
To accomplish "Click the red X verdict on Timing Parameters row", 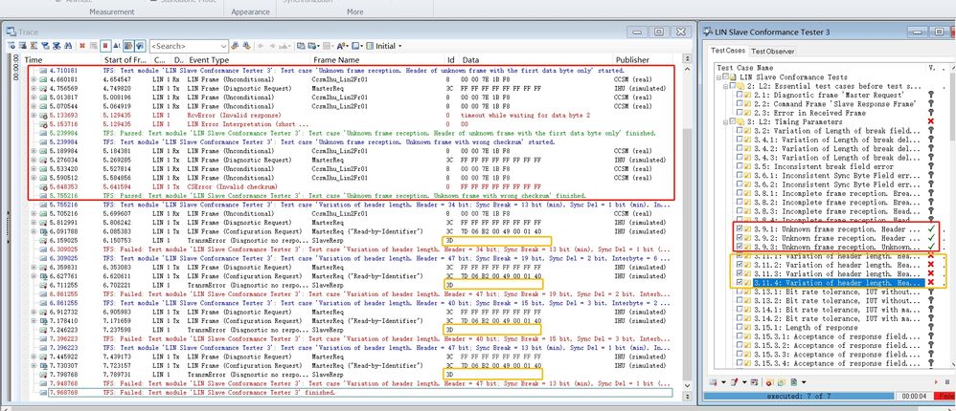I will pyautogui.click(x=931, y=121).
